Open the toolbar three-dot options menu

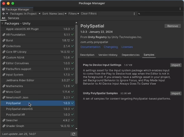[x=134, y=14]
